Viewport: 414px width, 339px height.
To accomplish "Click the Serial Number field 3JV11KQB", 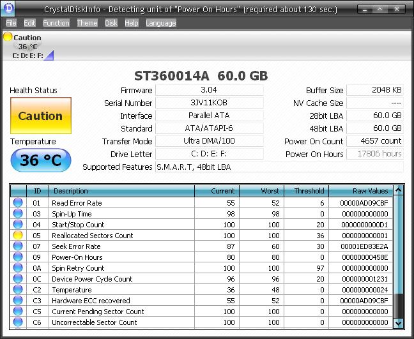I will tap(210, 103).
